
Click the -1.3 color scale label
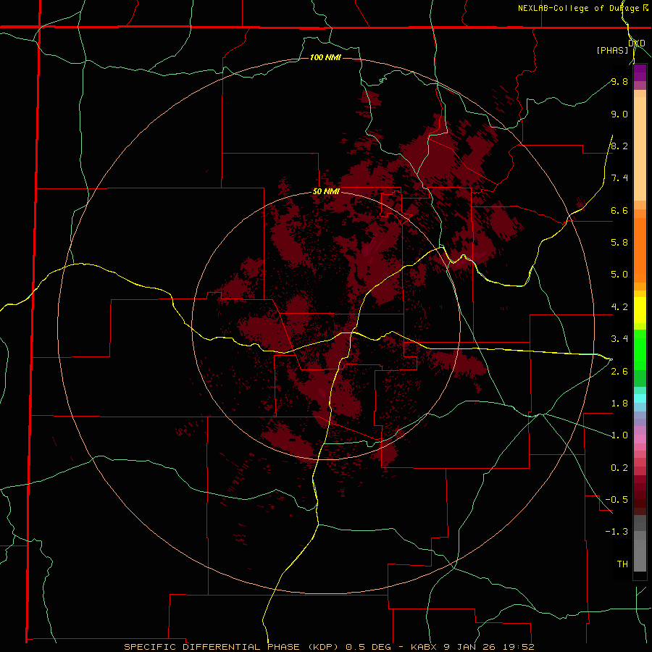coord(617,532)
